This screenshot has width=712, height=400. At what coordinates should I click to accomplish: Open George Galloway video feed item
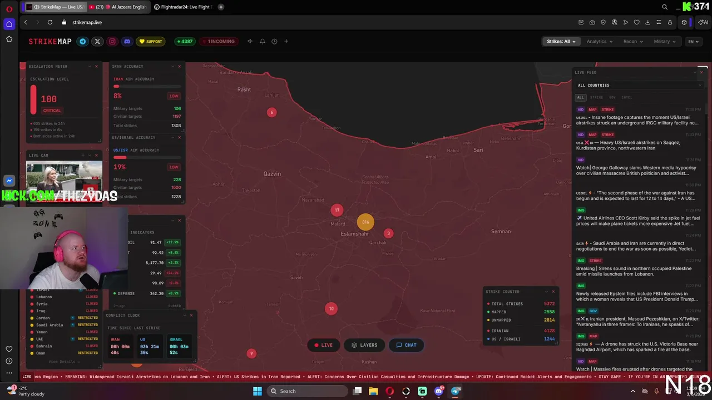pos(639,167)
